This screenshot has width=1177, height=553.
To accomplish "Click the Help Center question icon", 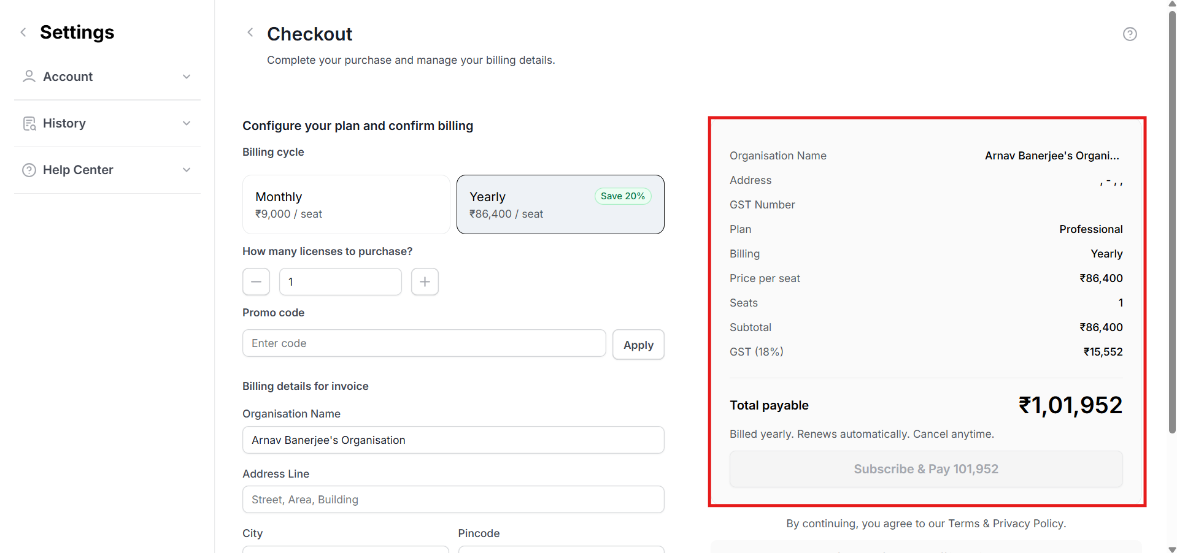I will [29, 170].
